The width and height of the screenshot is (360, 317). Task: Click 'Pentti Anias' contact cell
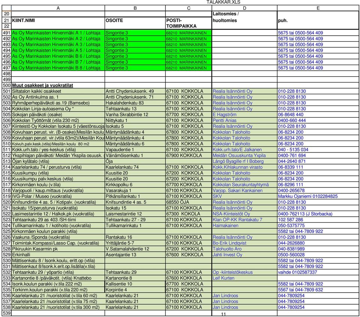point(244,121)
